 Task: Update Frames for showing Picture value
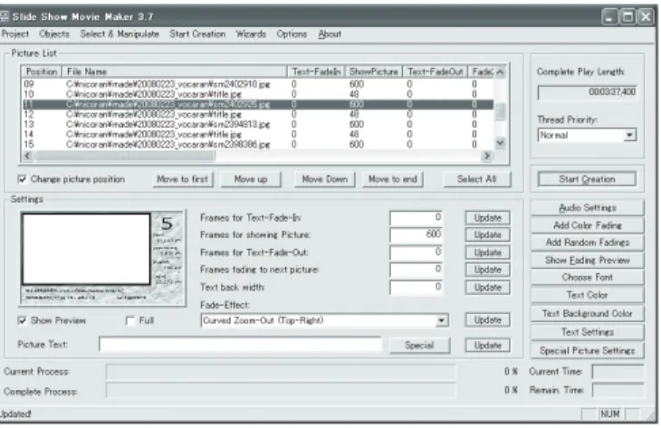[x=488, y=234]
